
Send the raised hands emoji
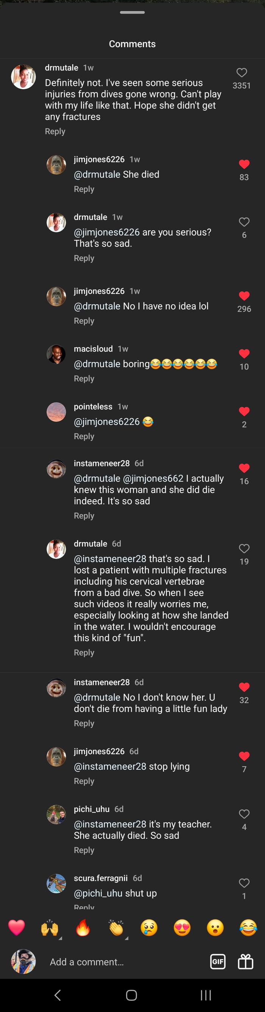point(49,927)
